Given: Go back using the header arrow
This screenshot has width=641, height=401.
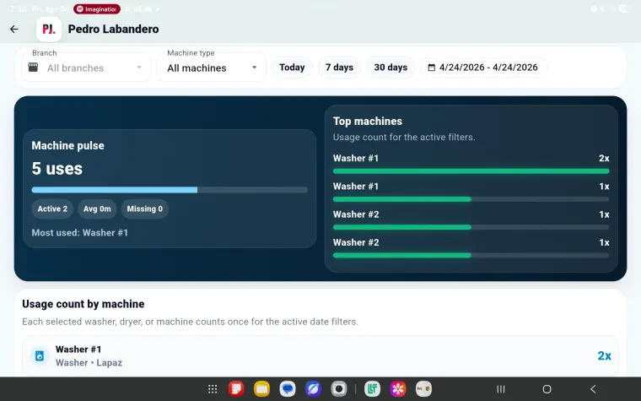Looking at the screenshot, I should click(x=14, y=29).
